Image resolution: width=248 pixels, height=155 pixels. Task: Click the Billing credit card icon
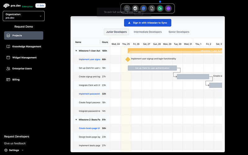8,80
